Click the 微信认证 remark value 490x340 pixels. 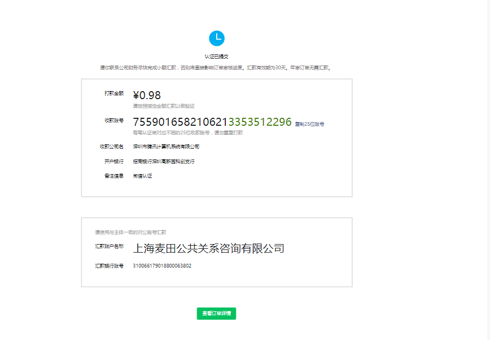142,176
